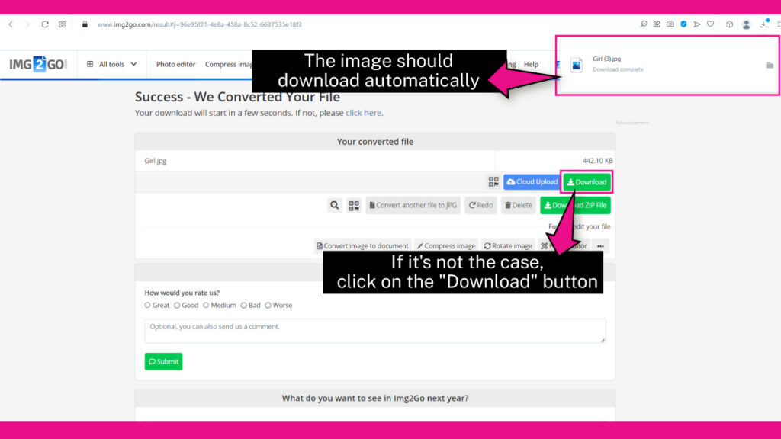
Task: Open the Help menu item
Action: pos(531,65)
